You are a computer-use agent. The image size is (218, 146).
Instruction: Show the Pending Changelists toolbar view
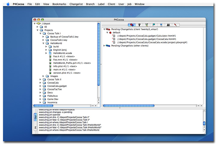tap(132, 25)
